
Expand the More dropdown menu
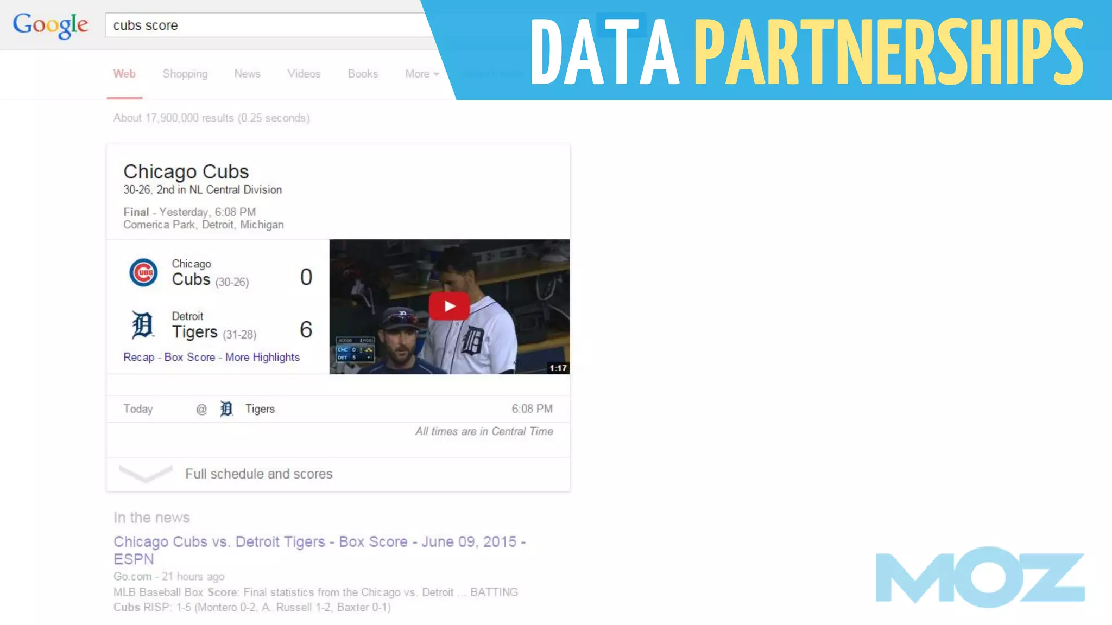pos(422,74)
